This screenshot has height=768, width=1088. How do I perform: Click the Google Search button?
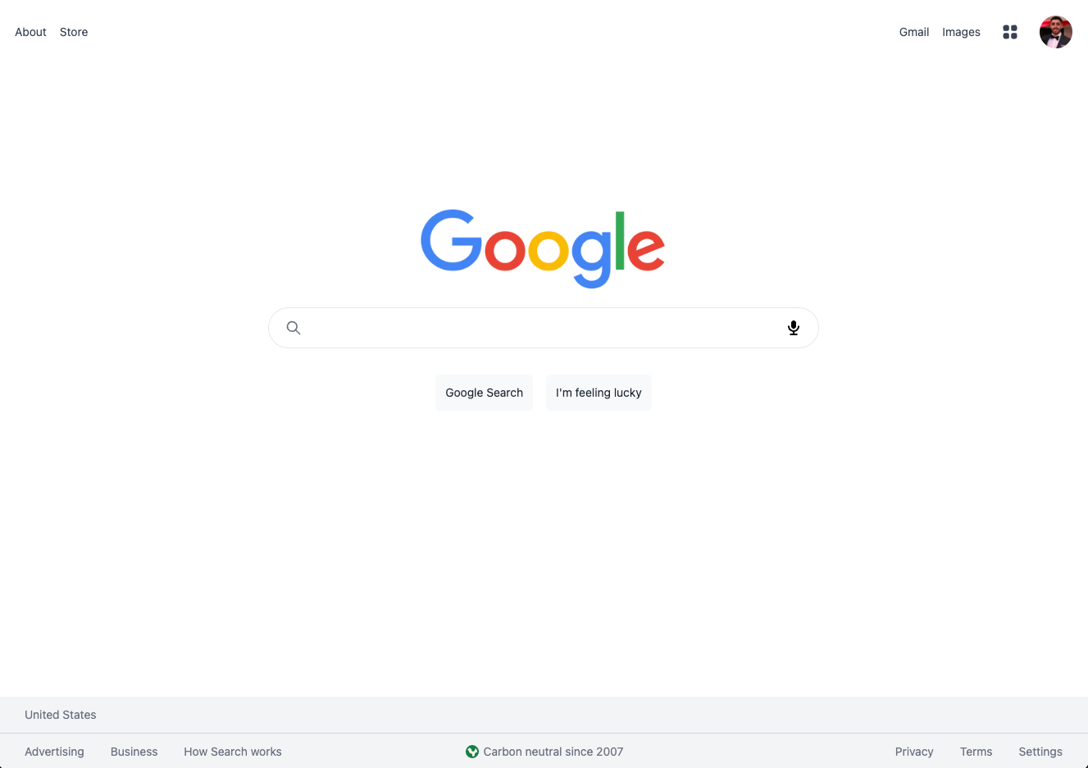click(485, 393)
